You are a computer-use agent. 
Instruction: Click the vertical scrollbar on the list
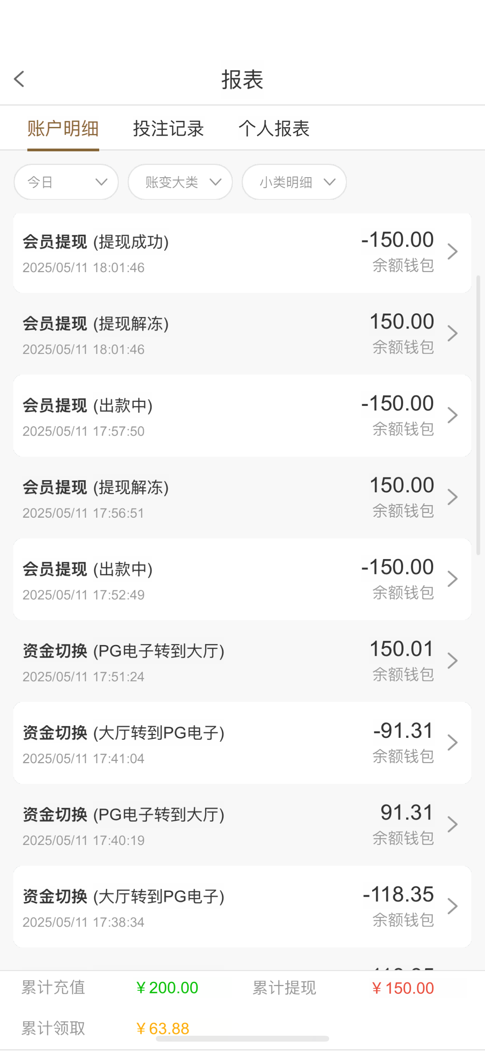coord(478,414)
